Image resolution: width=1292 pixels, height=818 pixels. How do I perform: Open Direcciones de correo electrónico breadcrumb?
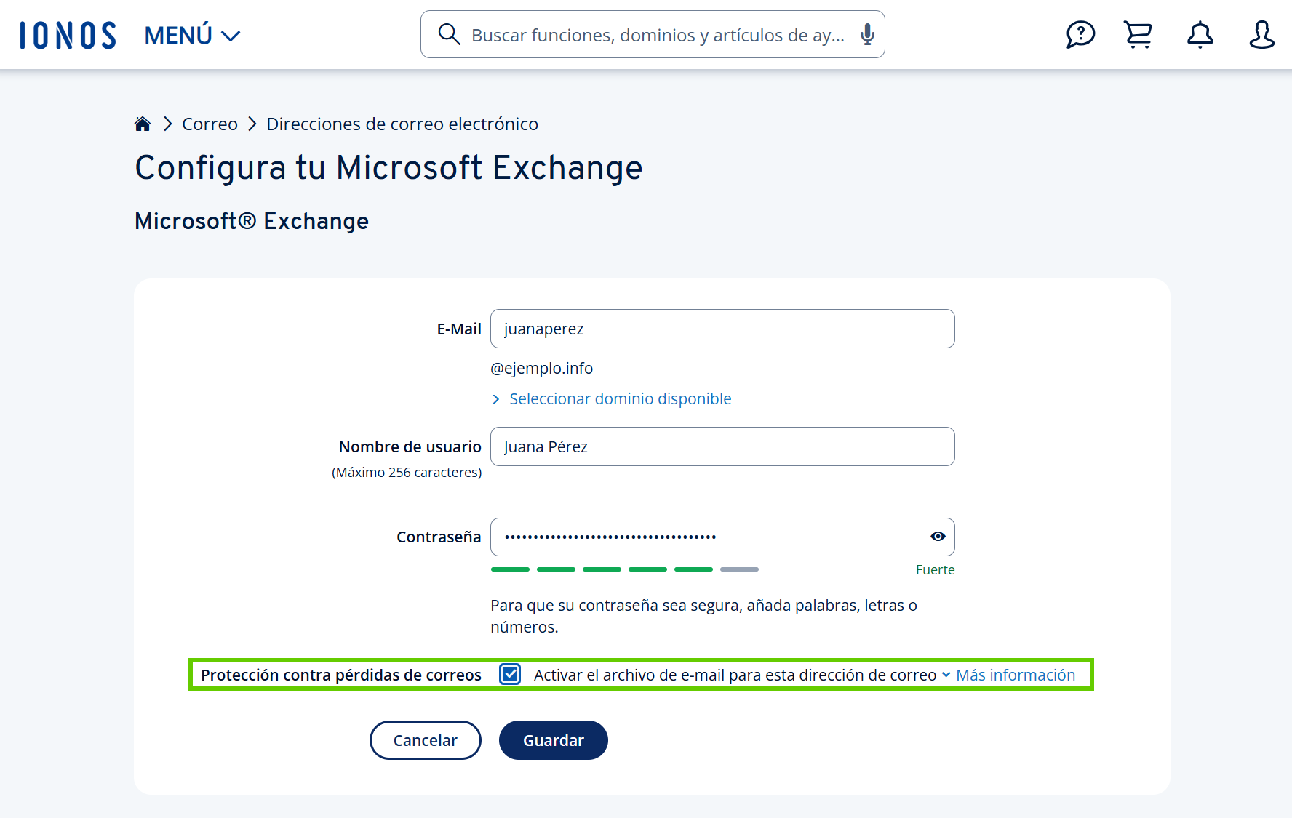(x=402, y=124)
